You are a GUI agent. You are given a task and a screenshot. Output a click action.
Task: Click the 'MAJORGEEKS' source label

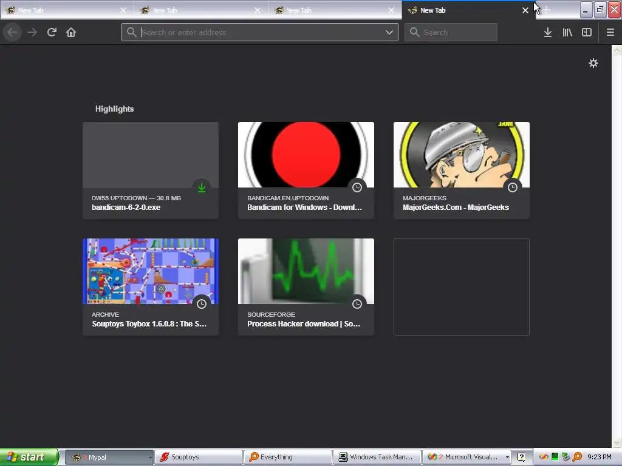tap(425, 198)
